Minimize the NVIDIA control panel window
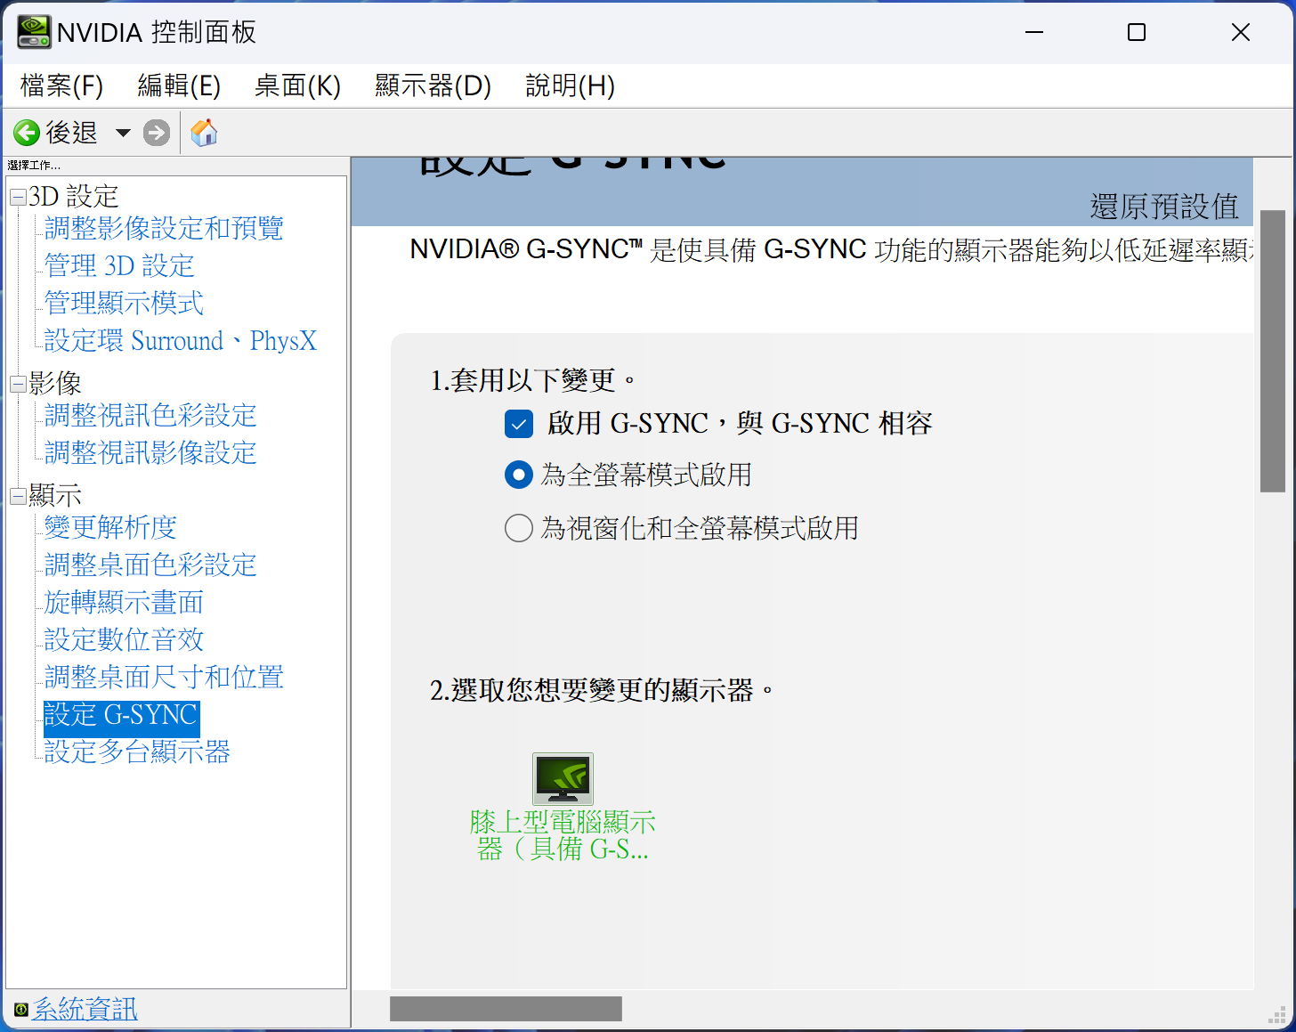This screenshot has height=1032, width=1296. coord(1034,32)
